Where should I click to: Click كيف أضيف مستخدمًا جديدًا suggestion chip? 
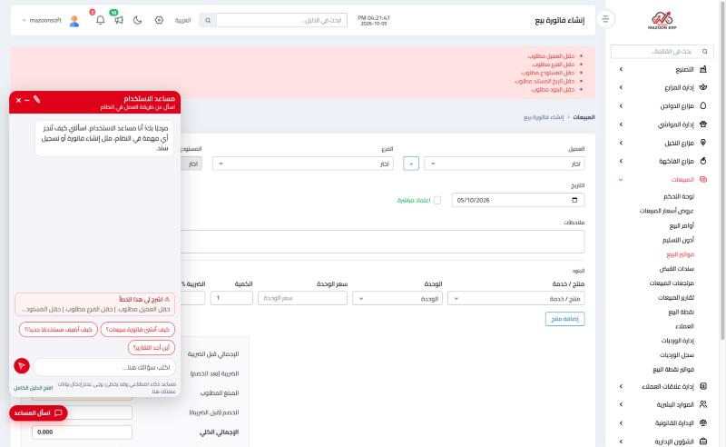point(58,329)
